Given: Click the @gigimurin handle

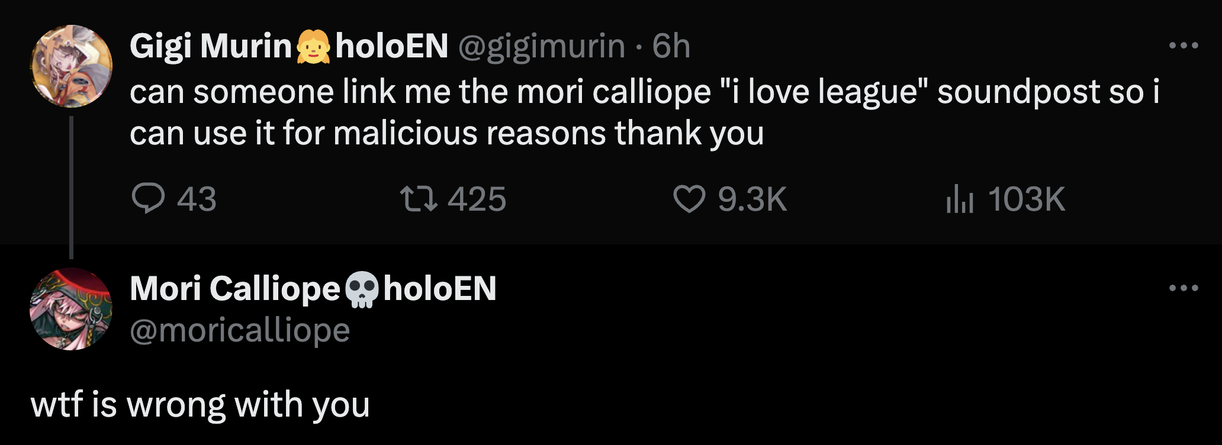Looking at the screenshot, I should click(x=541, y=46).
